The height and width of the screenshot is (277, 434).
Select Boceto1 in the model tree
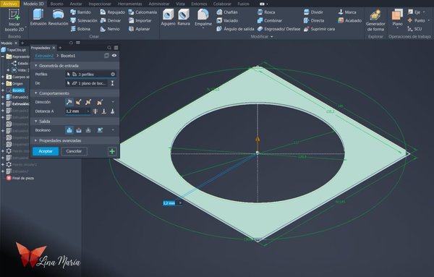(18, 90)
